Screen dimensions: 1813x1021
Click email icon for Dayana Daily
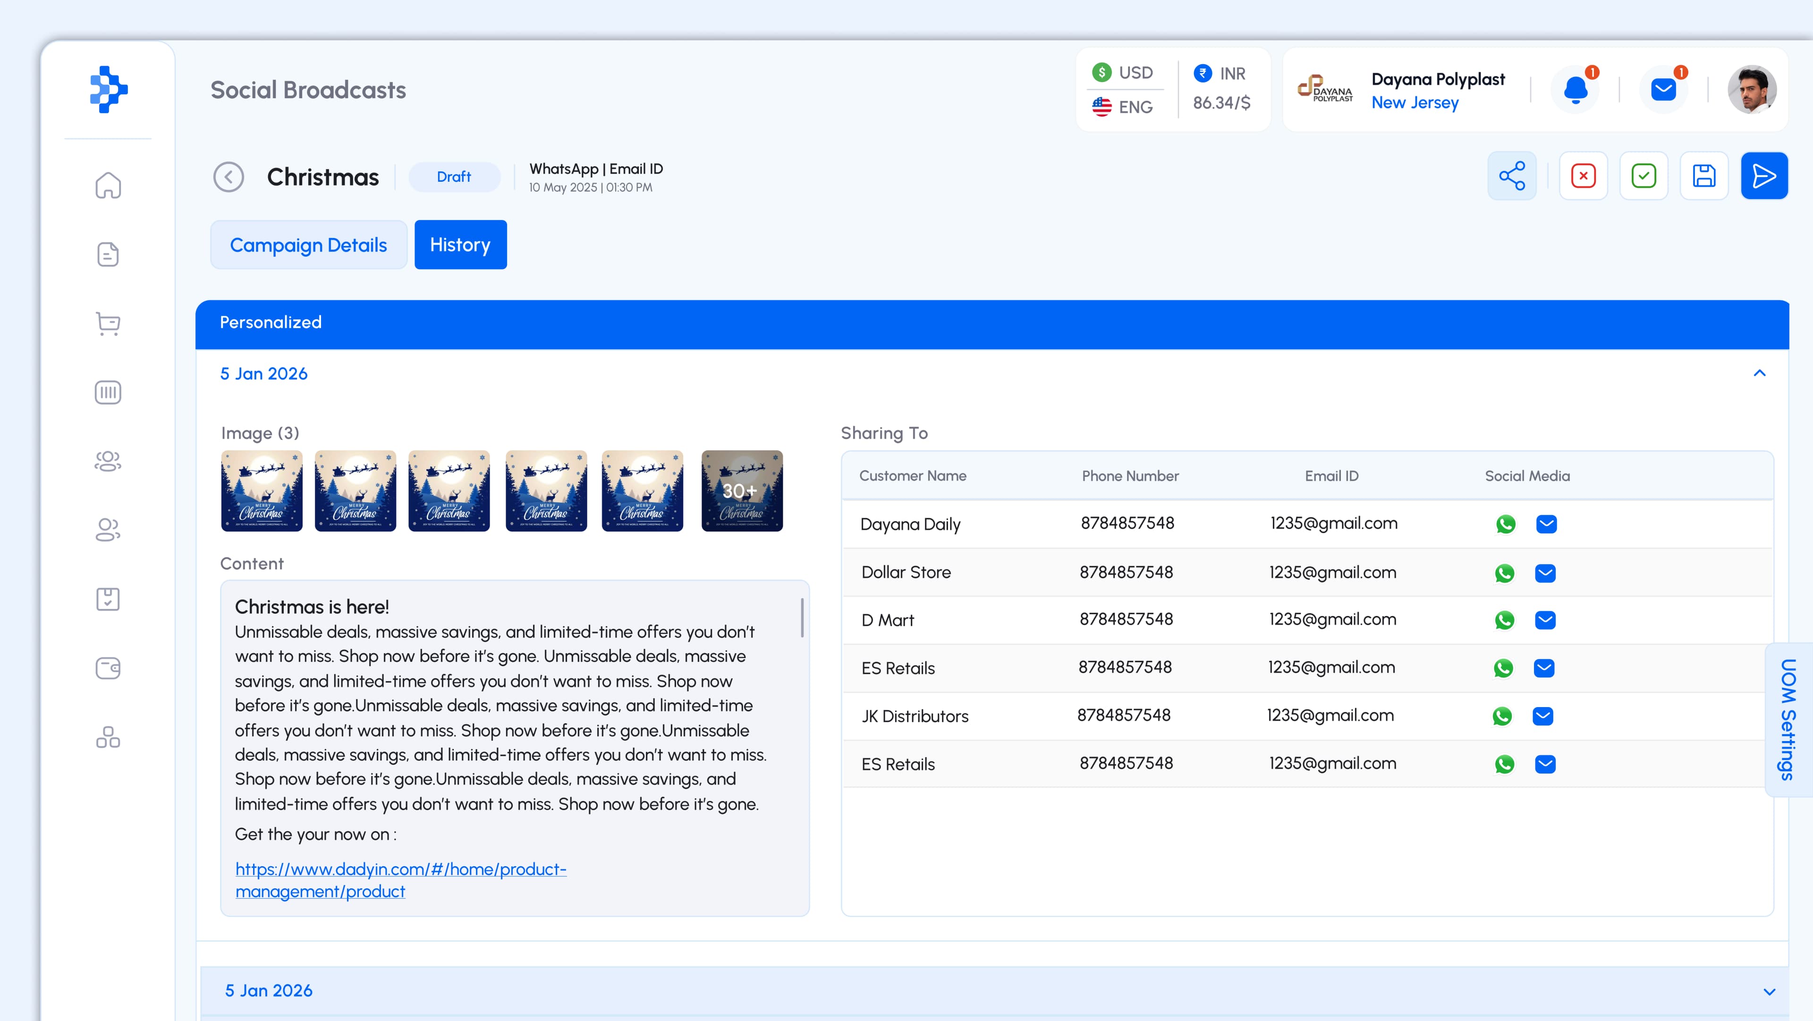pos(1546,524)
